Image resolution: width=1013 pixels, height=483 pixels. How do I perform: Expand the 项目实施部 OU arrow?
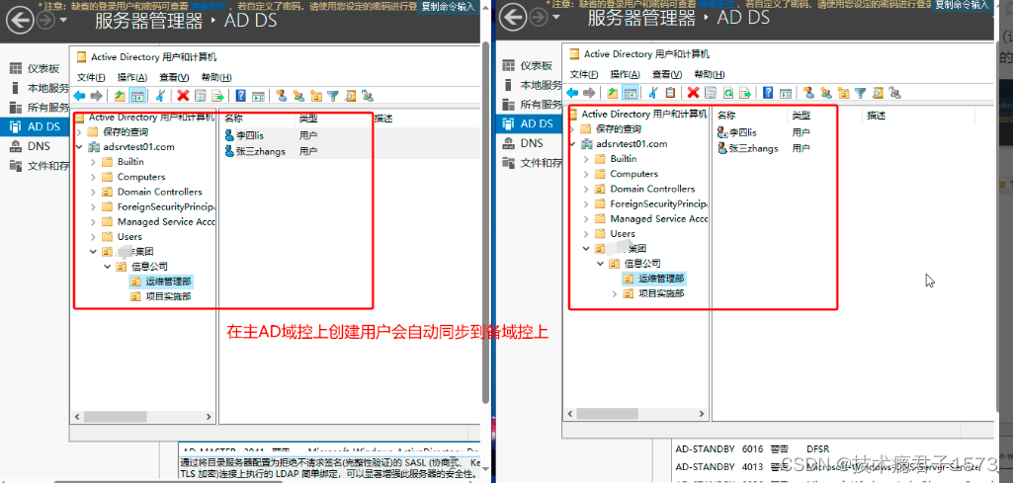tap(615, 293)
